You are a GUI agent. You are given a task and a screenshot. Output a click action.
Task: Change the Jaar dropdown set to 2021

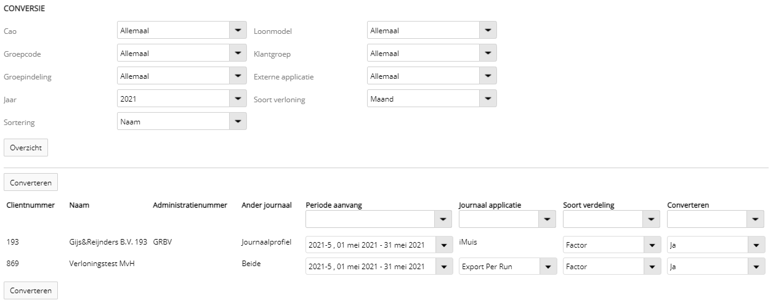tap(182, 99)
